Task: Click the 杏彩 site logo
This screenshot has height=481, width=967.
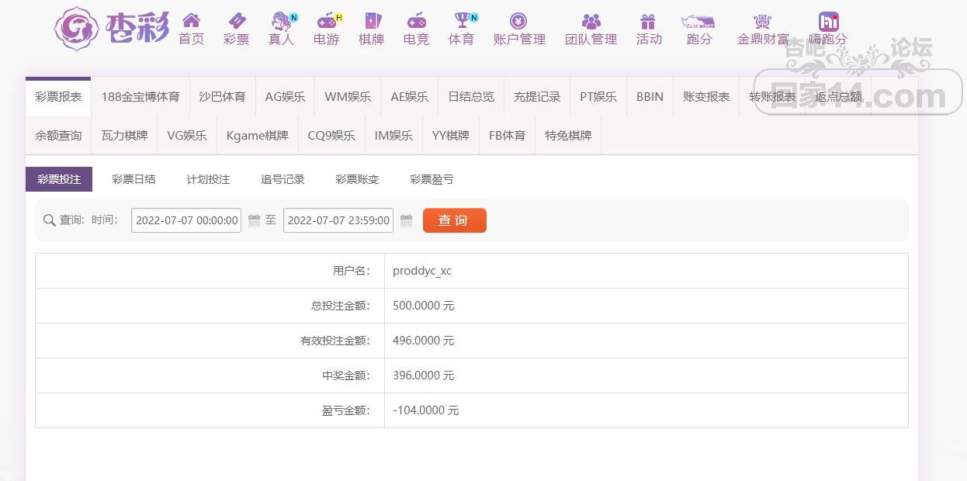Action: pyautogui.click(x=112, y=28)
